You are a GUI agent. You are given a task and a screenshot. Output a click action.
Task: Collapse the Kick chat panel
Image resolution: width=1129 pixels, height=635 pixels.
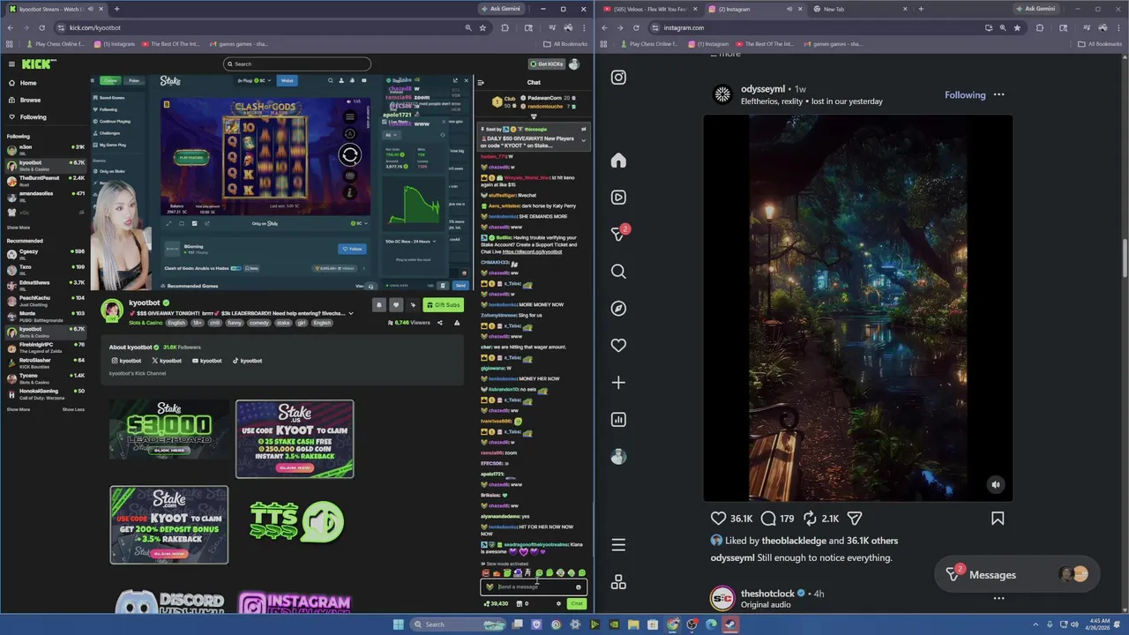(x=481, y=82)
